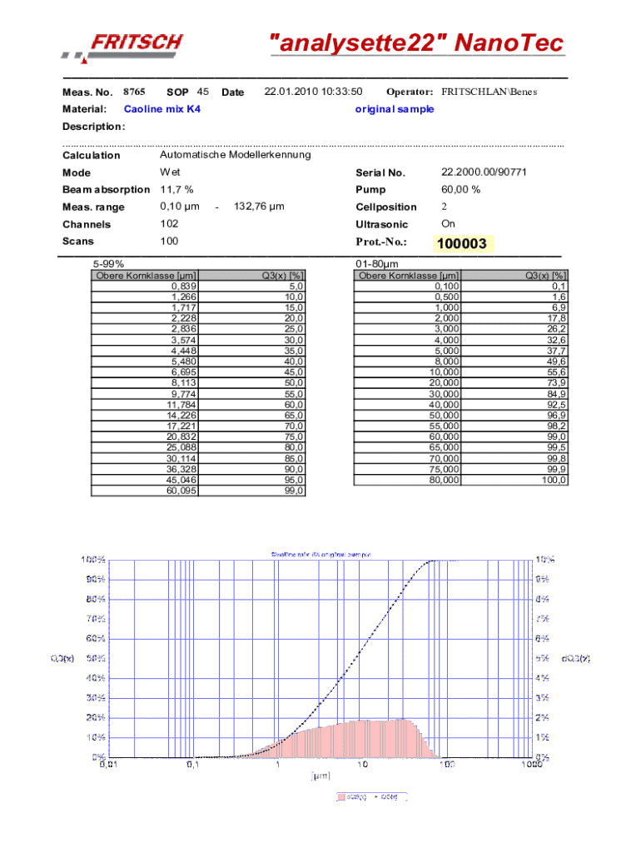Click lower meas. range 0,10 µm
Image resolution: width=641 pixels, height=853 pixels.
[x=180, y=207]
